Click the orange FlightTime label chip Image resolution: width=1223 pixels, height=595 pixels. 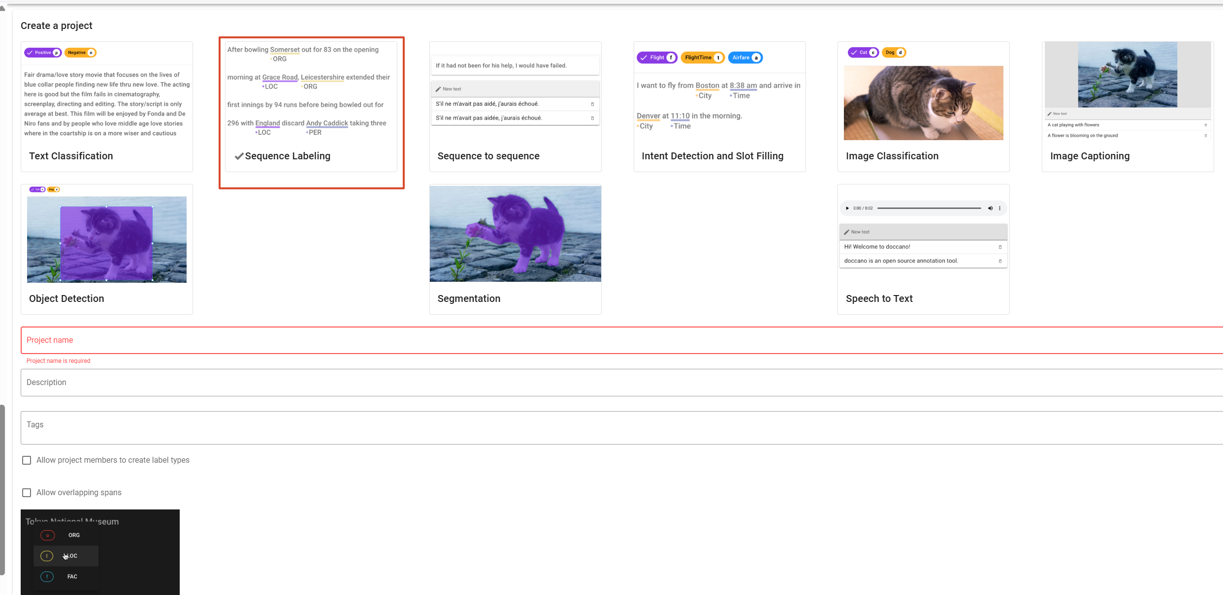(x=702, y=58)
